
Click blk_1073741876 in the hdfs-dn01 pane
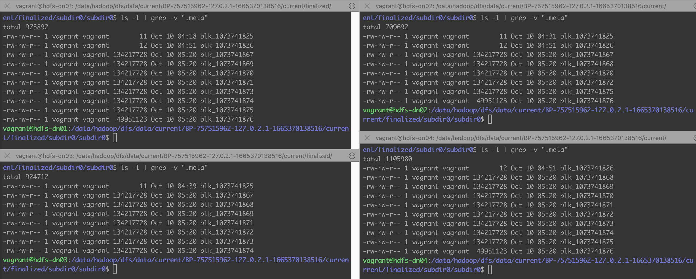pyautogui.click(x=227, y=119)
